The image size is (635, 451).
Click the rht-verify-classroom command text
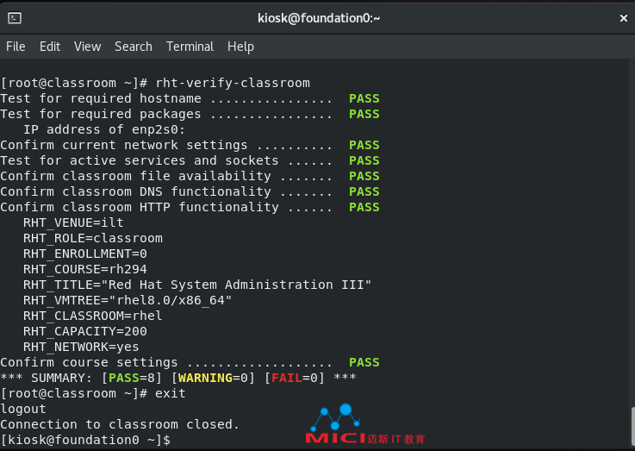click(x=233, y=83)
